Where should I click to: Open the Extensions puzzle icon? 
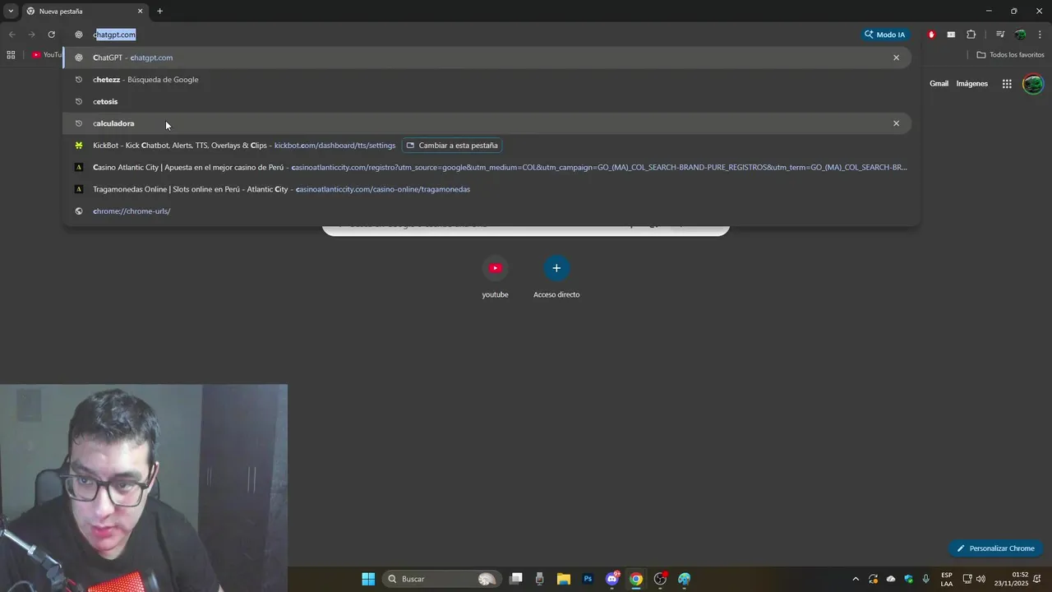[x=971, y=35]
